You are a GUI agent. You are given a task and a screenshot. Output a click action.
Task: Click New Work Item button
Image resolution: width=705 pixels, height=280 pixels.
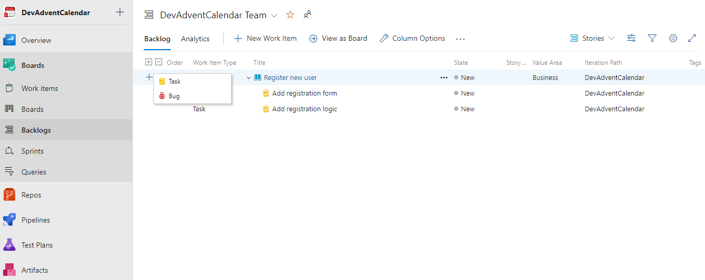pos(265,38)
